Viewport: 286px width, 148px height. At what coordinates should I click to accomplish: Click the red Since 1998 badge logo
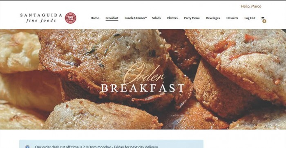click(x=71, y=18)
